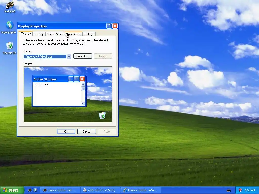Expand the Theme dropdown arrow
The width and height of the screenshot is (259, 194).
(x=69, y=57)
